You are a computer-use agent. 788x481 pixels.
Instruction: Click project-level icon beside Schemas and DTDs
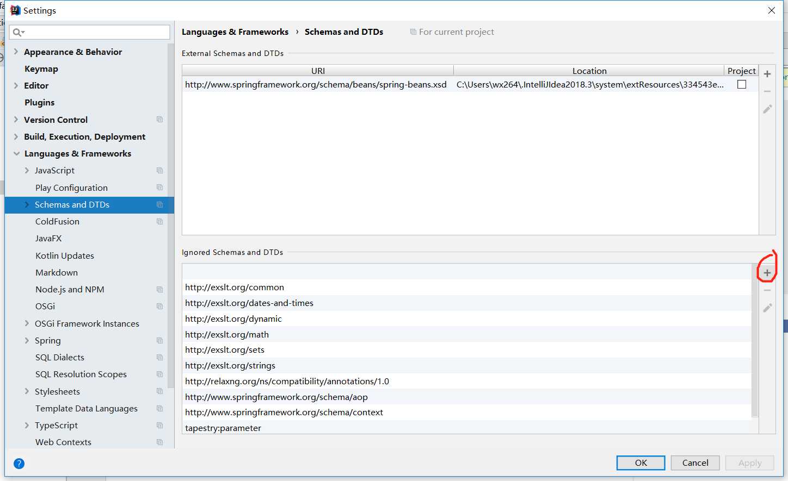159,204
